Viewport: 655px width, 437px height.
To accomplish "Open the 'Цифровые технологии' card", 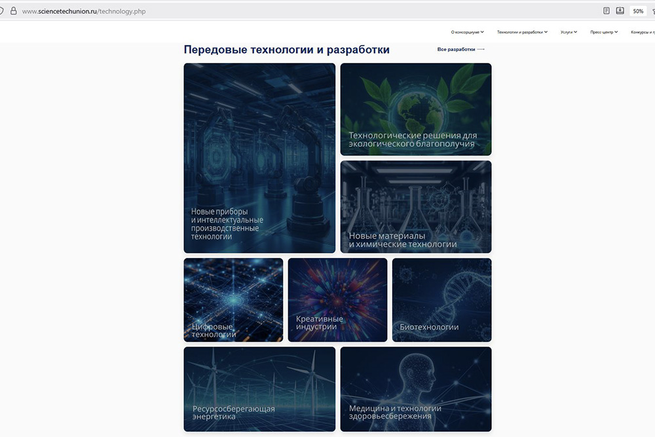I will point(233,299).
